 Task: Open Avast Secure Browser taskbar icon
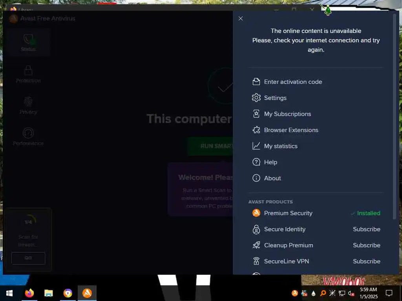pos(68,293)
